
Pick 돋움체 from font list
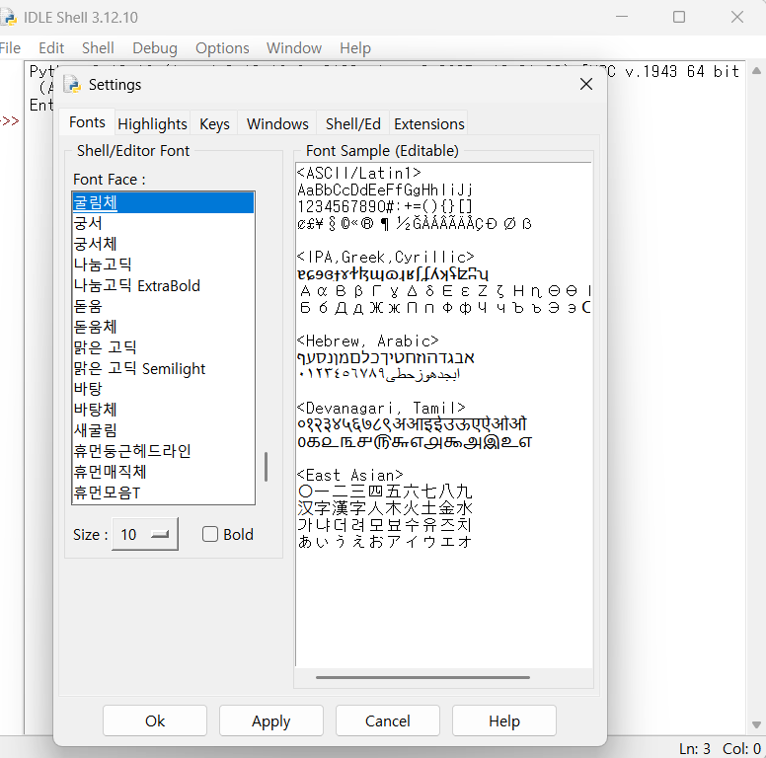[x=163, y=327]
